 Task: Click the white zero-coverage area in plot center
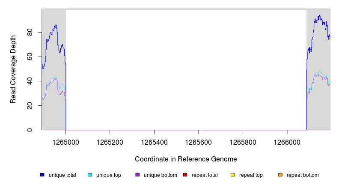coord(186,69)
